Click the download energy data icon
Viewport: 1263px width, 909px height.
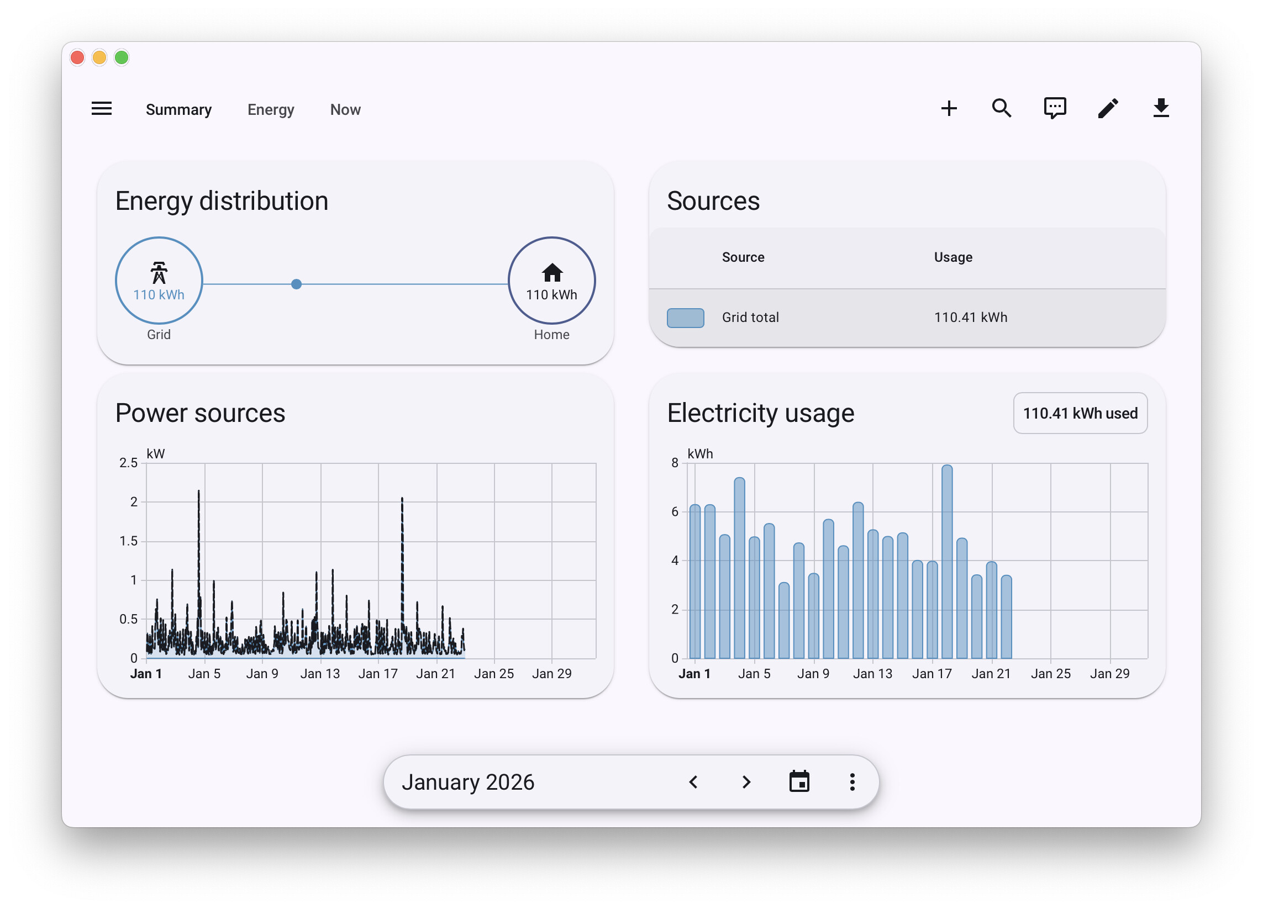(1161, 108)
